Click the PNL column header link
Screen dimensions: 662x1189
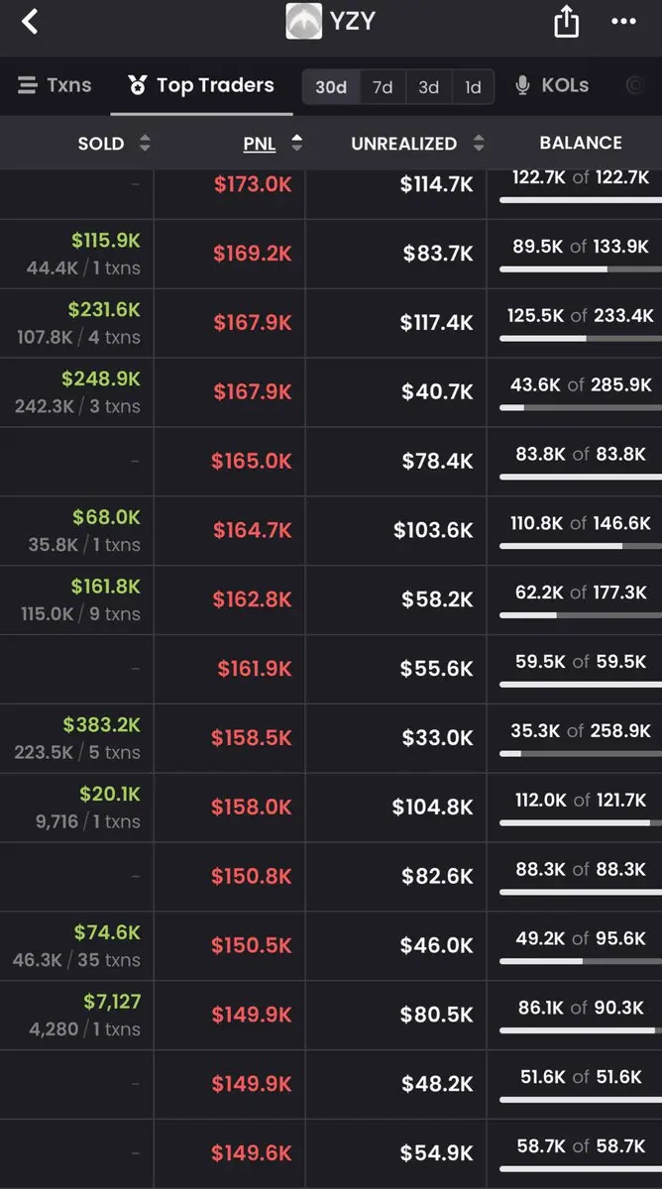click(260, 144)
